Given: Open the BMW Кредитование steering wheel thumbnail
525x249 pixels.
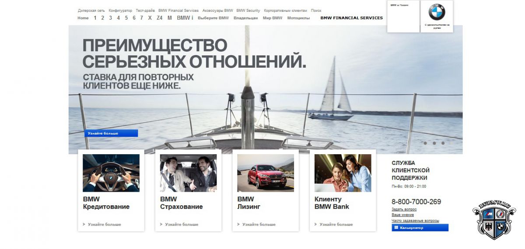Looking at the screenshot, I should click(111, 173).
